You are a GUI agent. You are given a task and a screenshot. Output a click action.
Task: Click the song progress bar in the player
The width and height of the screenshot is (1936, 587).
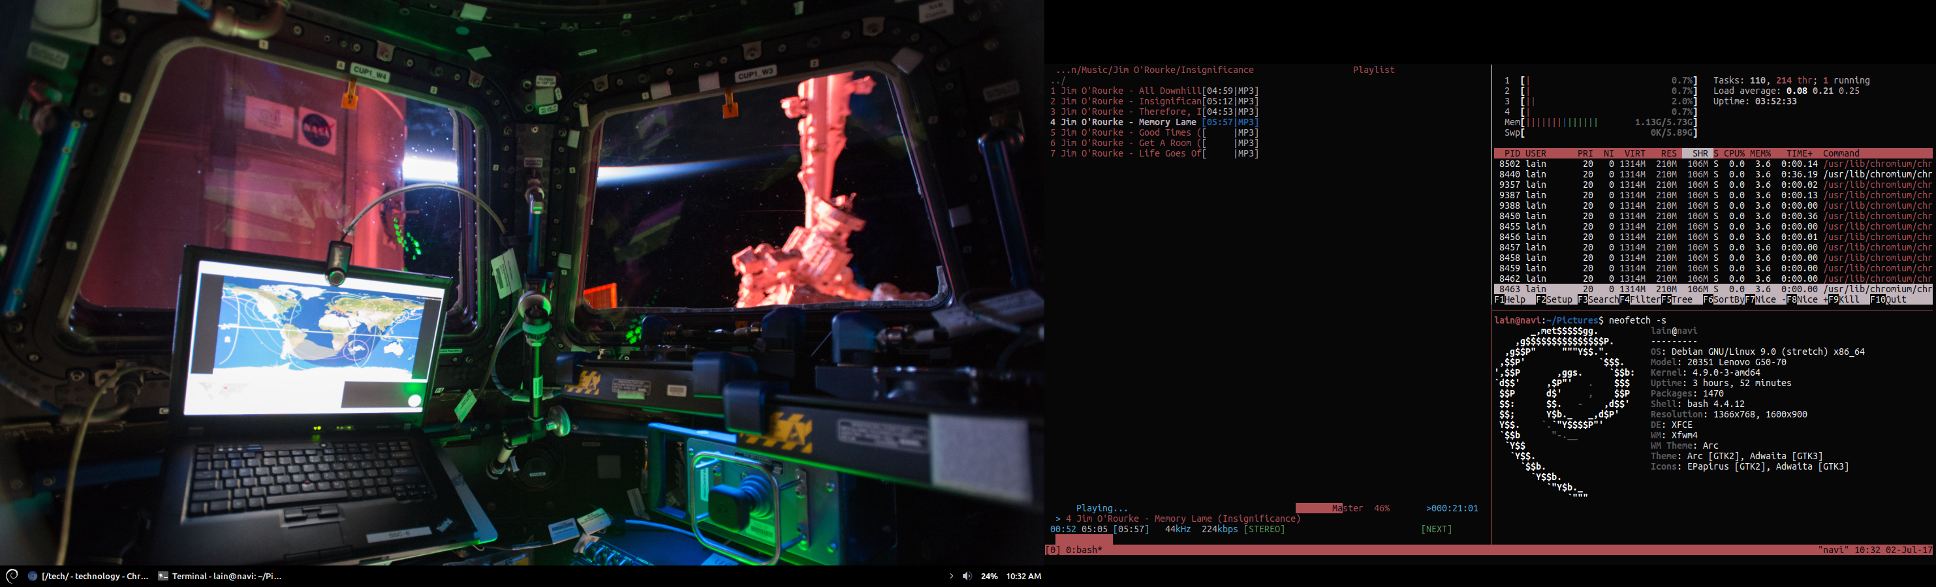tap(1083, 538)
